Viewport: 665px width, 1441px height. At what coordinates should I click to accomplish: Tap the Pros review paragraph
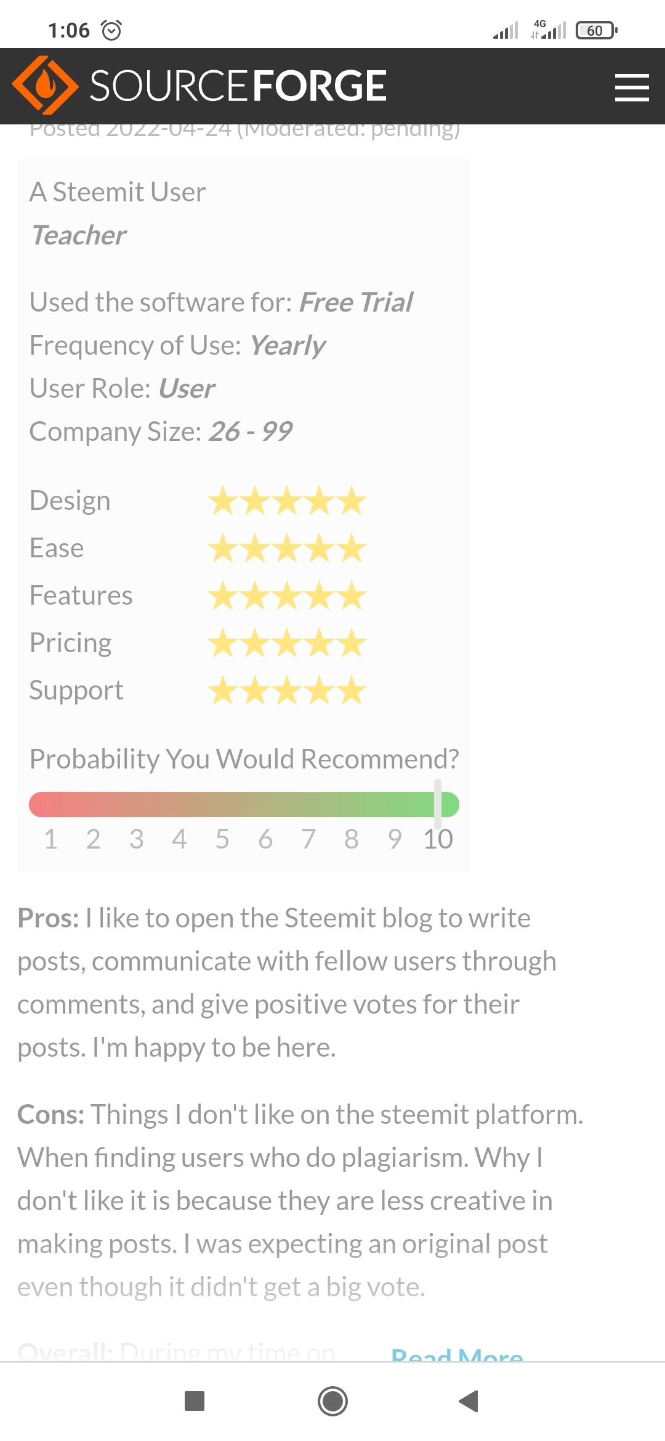286,982
